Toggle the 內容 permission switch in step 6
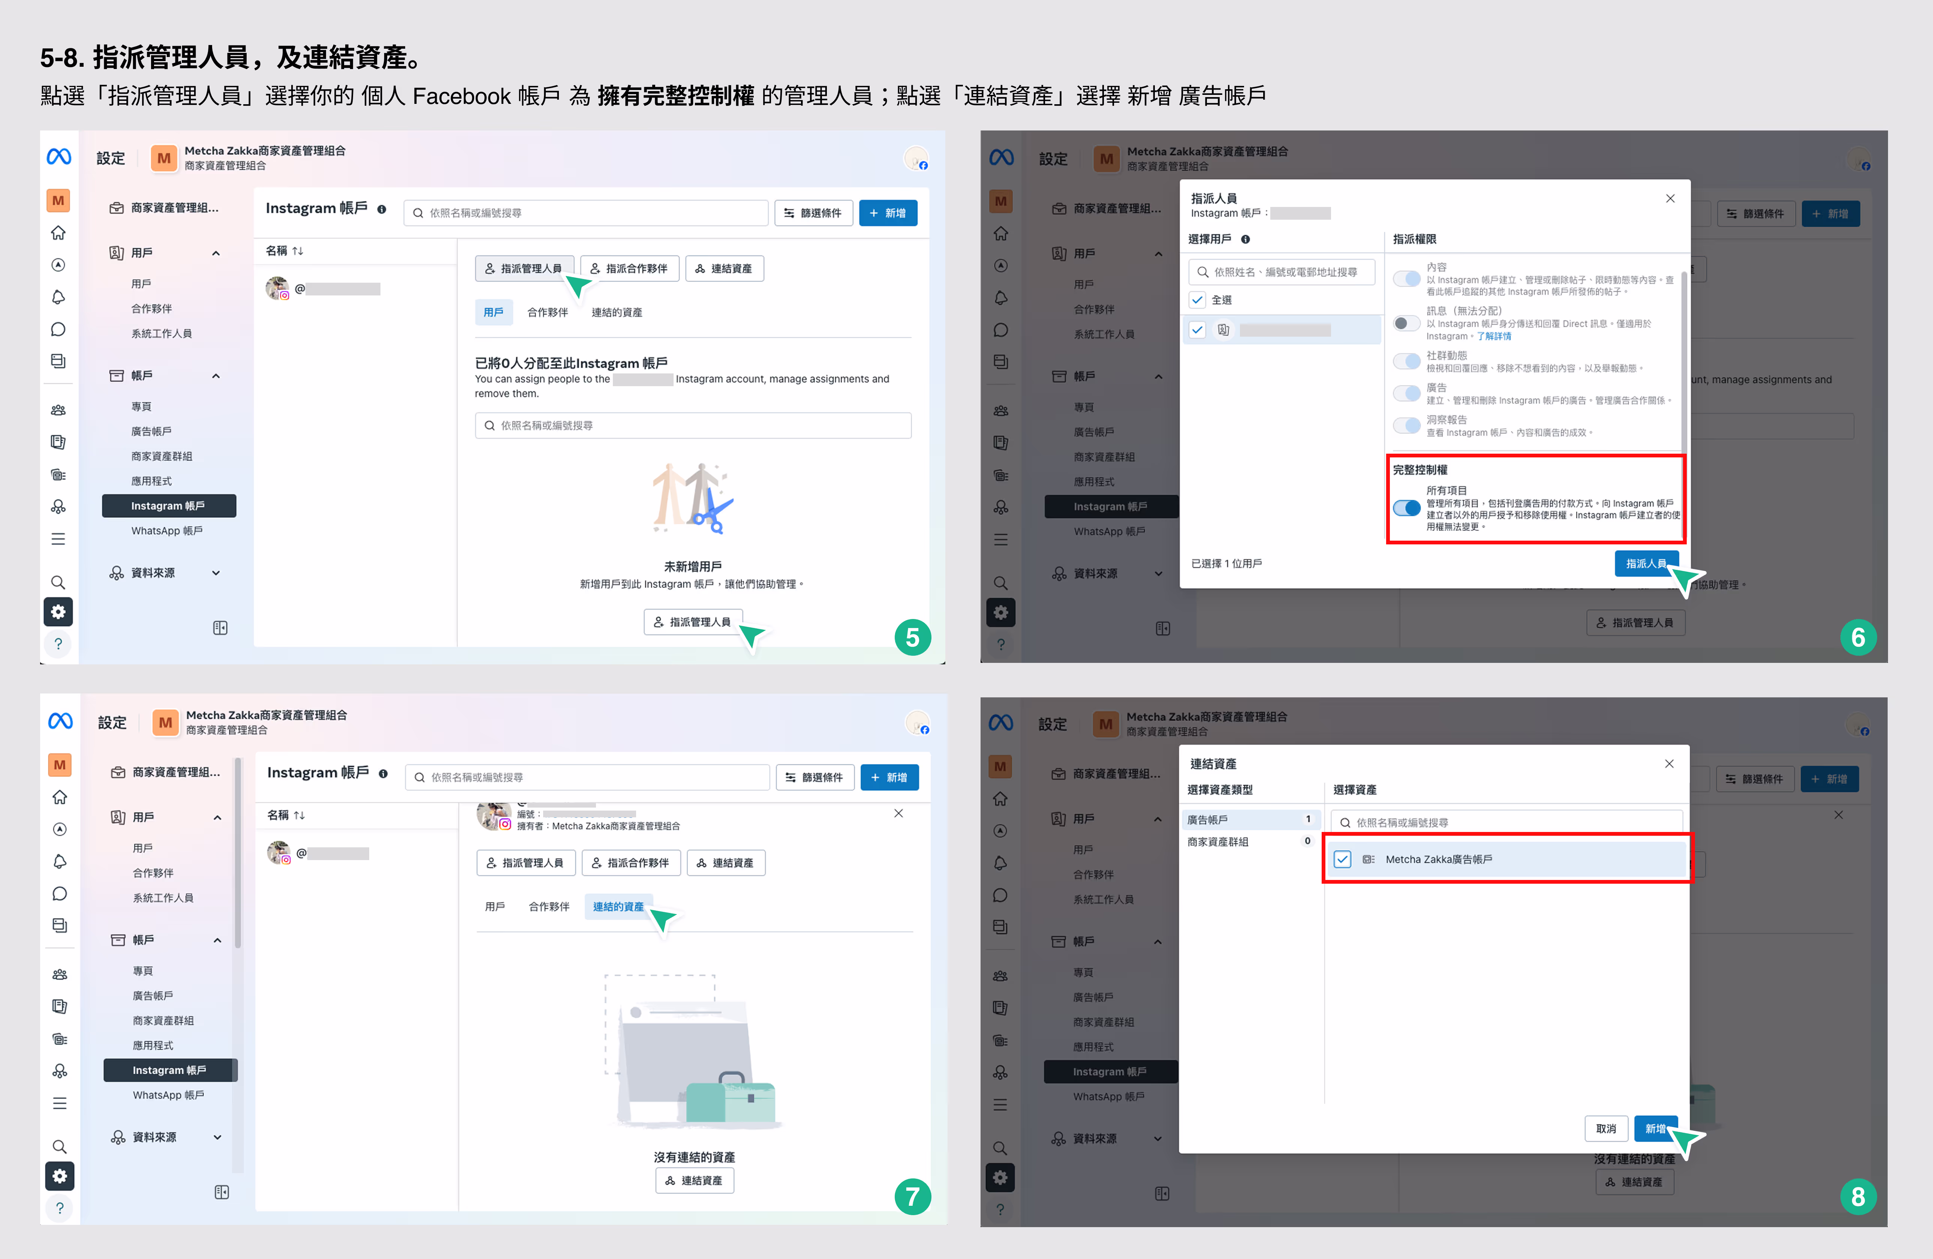 [x=1407, y=279]
